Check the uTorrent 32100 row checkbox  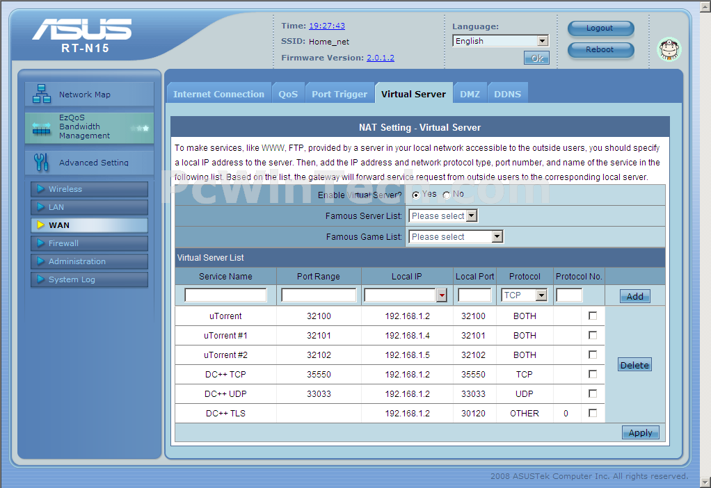click(x=593, y=316)
